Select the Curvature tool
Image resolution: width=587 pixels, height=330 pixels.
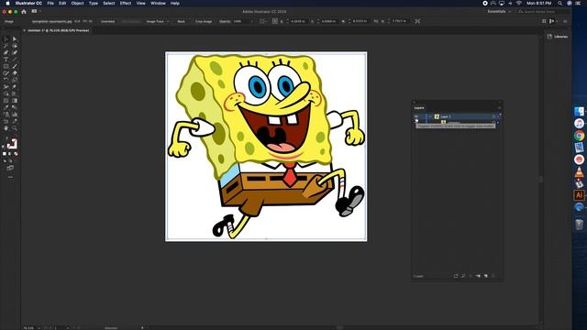[15, 52]
